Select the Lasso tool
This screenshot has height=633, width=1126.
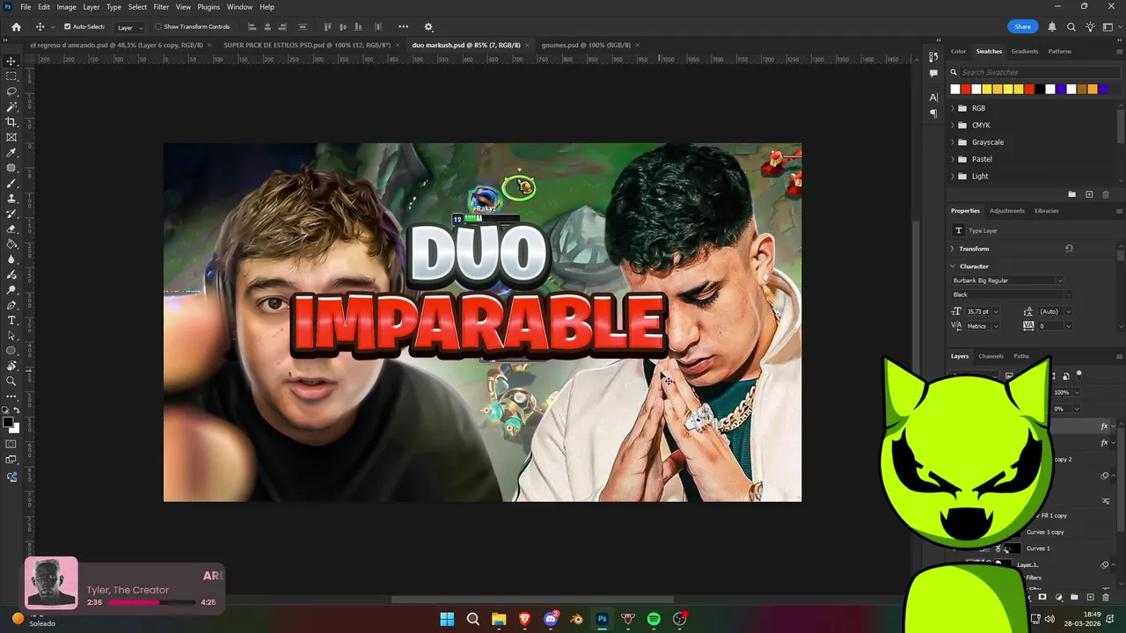point(11,91)
